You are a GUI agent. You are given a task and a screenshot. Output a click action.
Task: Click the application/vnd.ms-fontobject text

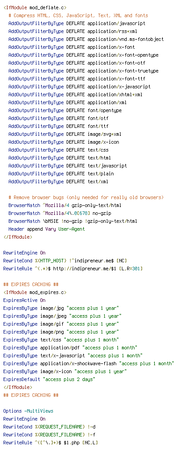click(x=126, y=39)
